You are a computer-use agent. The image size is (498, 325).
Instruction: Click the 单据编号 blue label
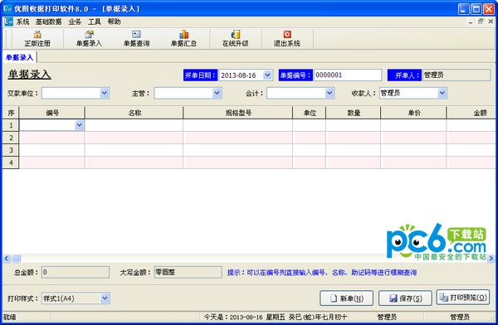(x=295, y=75)
